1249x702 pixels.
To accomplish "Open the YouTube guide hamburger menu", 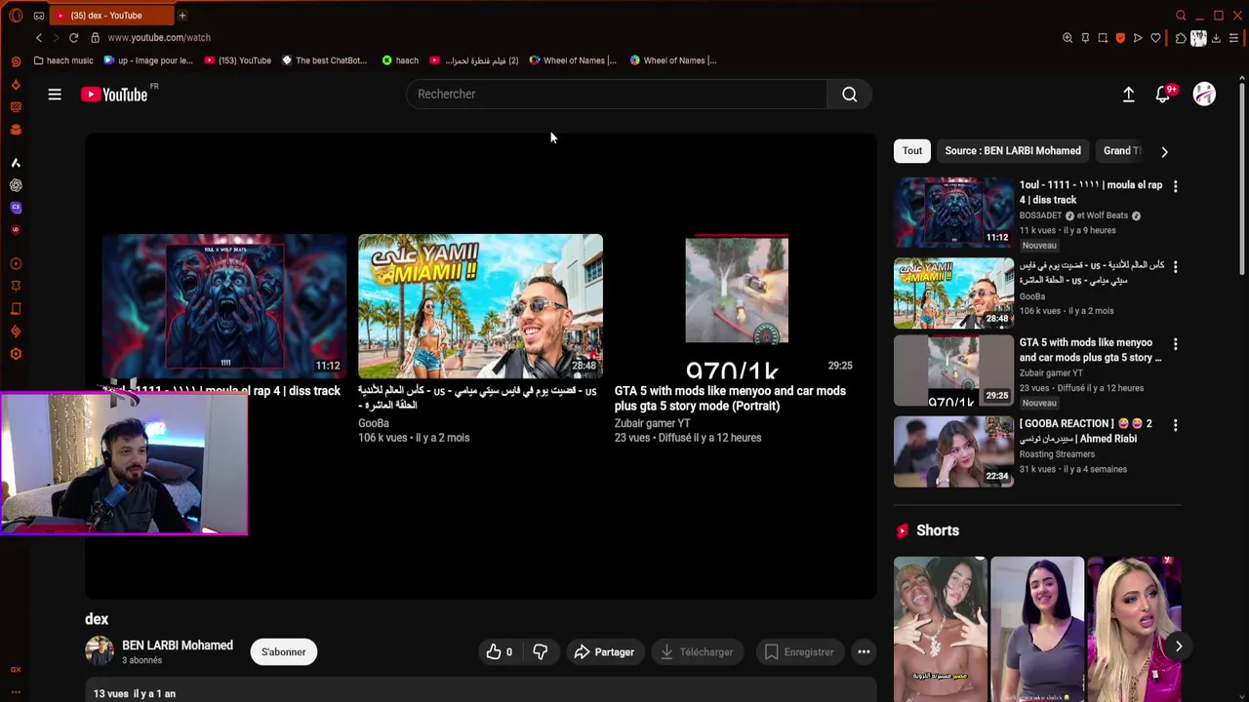I will 55,95.
